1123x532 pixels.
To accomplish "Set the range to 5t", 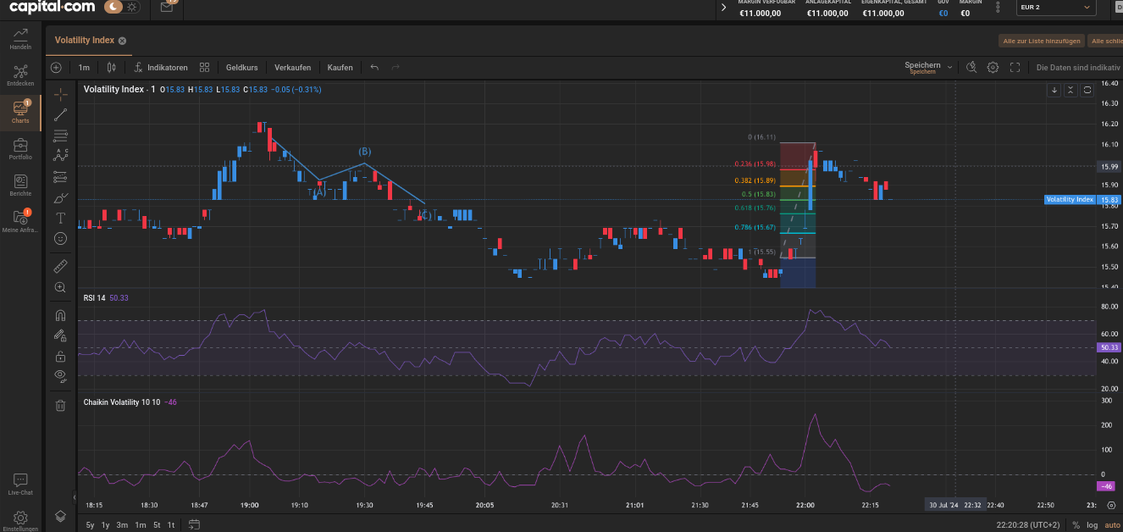I will 157,525.
